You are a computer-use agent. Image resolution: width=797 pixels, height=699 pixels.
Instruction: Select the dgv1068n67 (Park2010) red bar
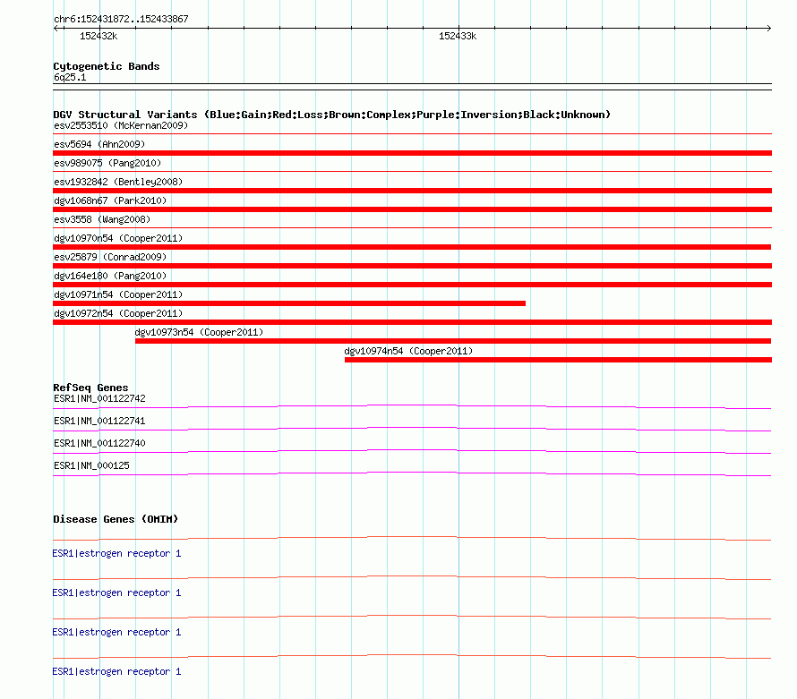coord(412,209)
